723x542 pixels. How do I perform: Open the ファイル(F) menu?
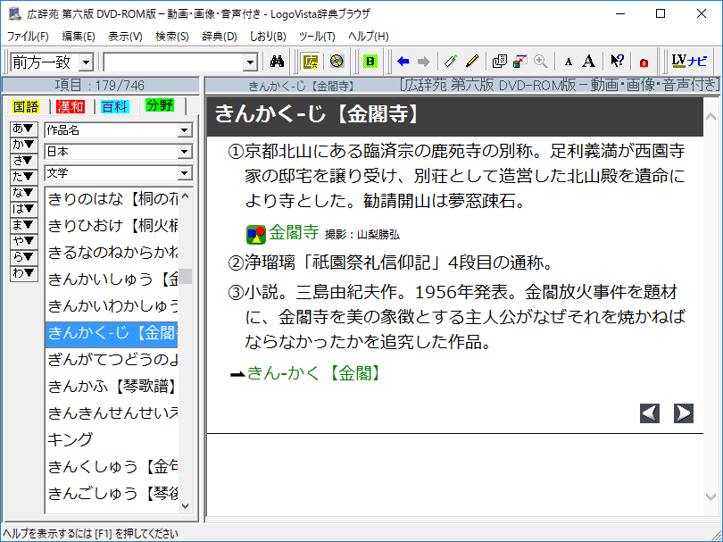[28, 37]
